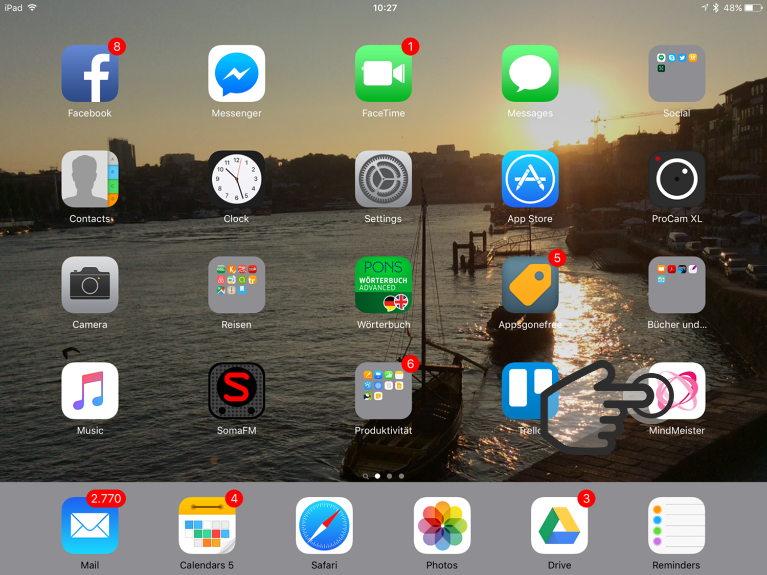Open Reminders from the dock

click(x=677, y=525)
